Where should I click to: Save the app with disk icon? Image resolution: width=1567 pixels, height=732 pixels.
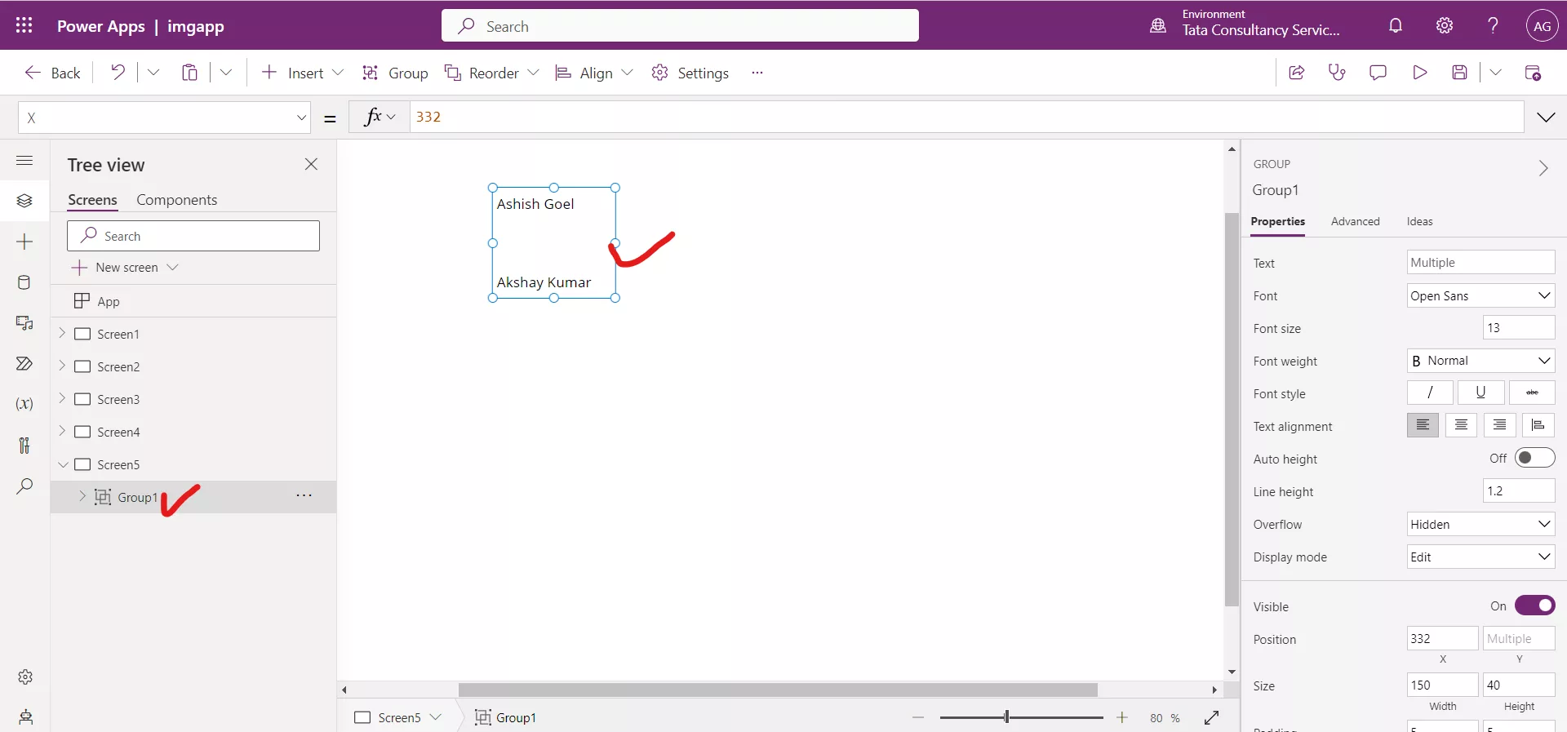coord(1460,73)
